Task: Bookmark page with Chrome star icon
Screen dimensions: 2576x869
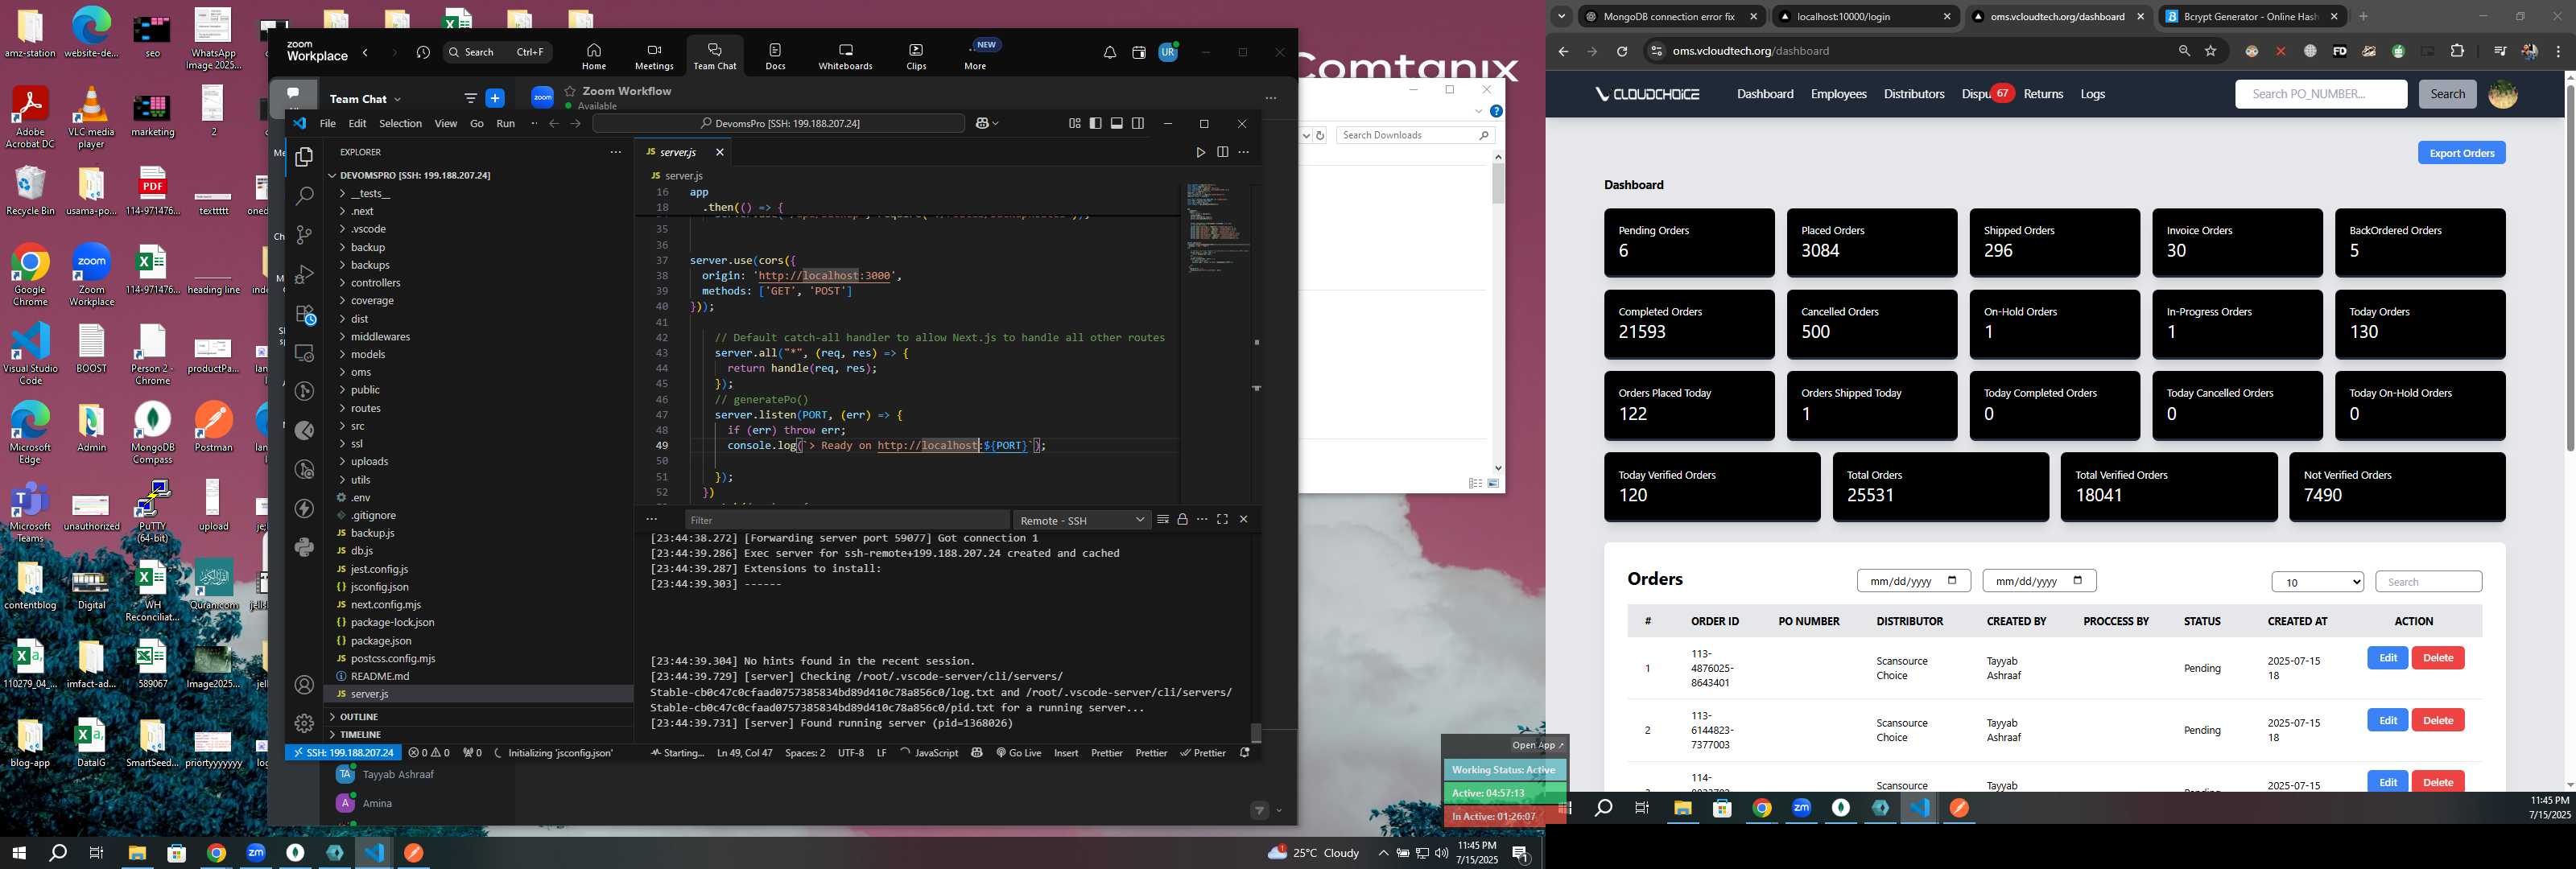Action: [x=2211, y=51]
